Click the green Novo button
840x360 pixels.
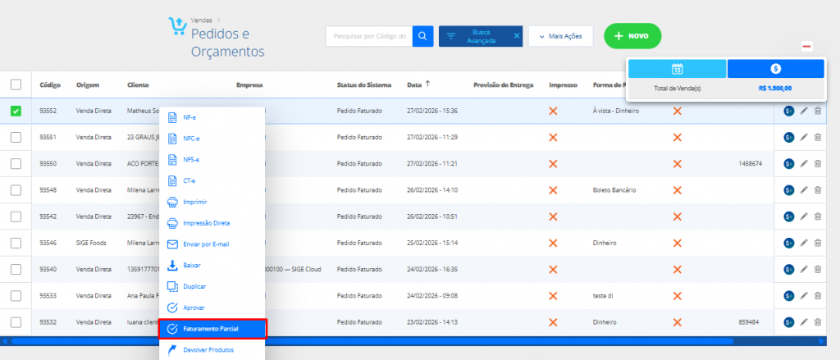pos(632,36)
